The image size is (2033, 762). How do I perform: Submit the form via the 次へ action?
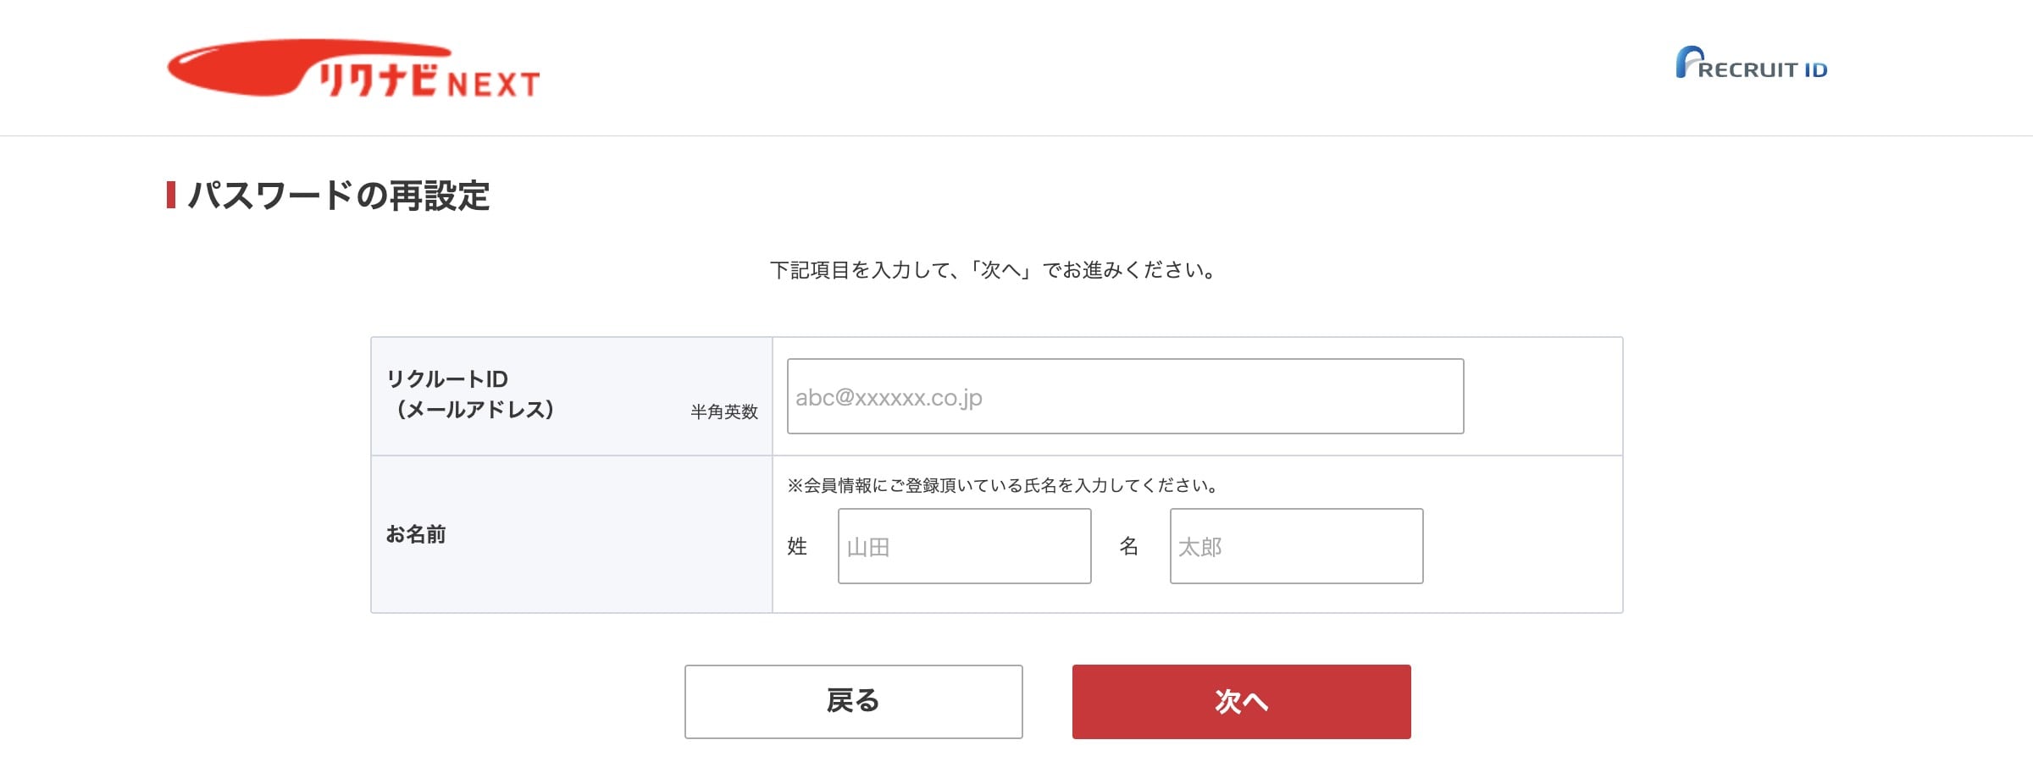tap(1240, 702)
